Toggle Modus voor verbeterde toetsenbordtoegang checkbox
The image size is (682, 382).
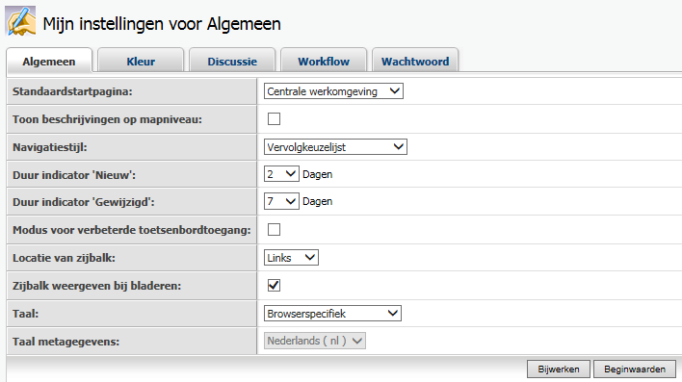coord(274,229)
